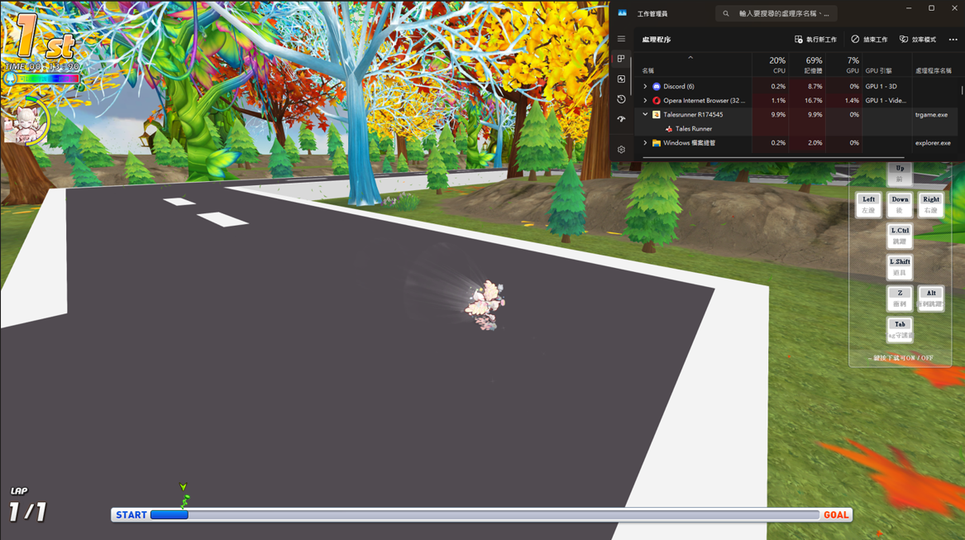Sort processes by the GPU percentage column
The height and width of the screenshot is (540, 965).
[x=843, y=65]
